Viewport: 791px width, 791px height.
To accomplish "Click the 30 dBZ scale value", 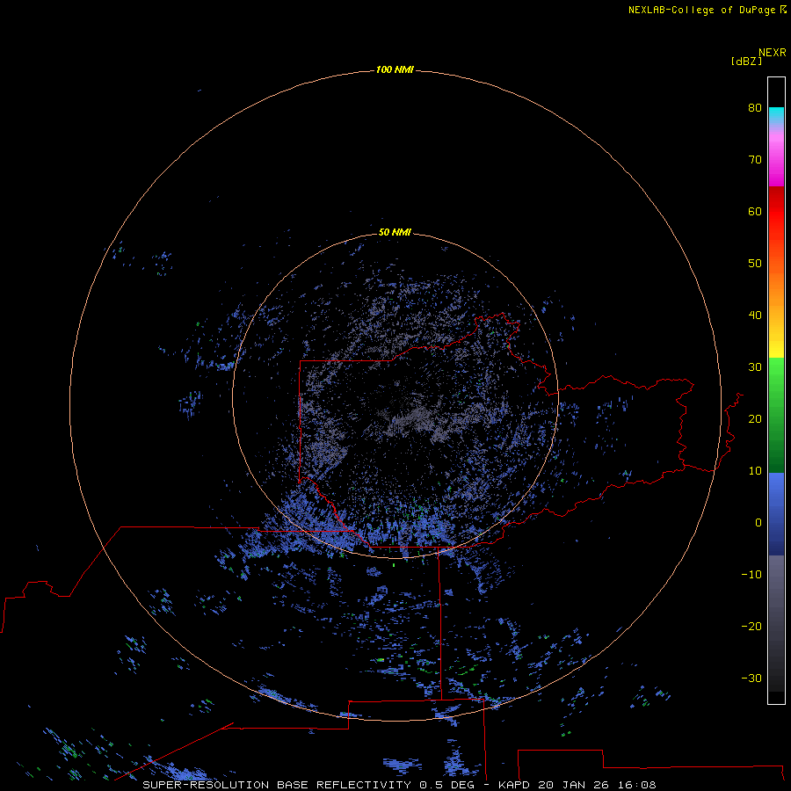I will (755, 366).
